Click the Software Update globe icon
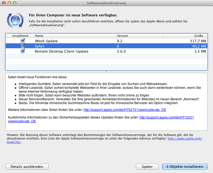 (x=15, y=20)
